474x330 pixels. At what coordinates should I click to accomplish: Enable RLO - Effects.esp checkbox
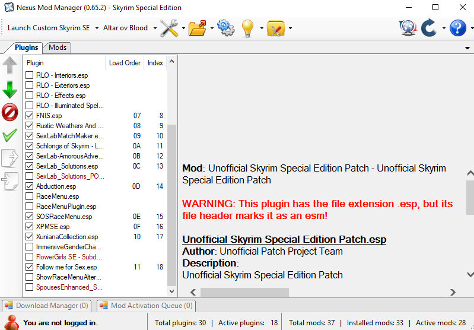(29, 96)
